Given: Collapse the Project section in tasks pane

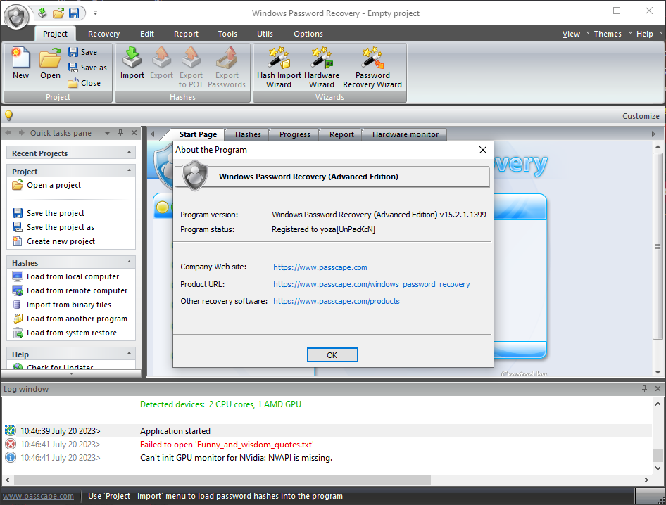Looking at the screenshot, I should [129, 170].
